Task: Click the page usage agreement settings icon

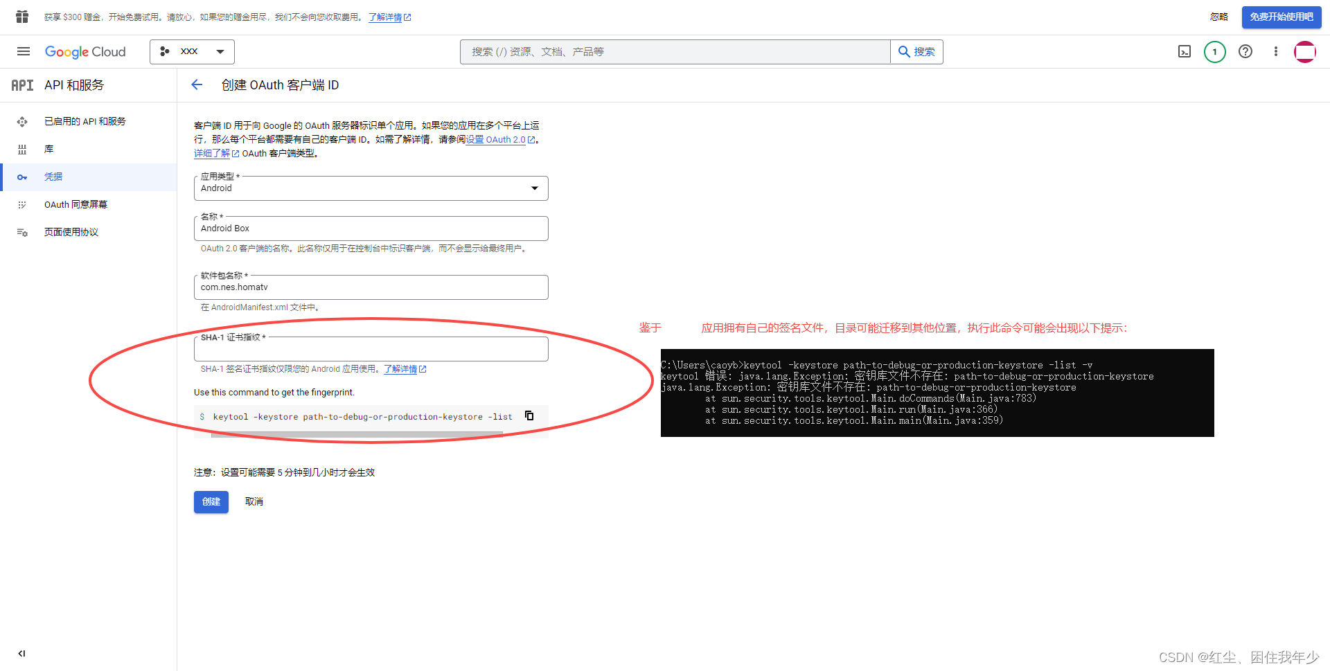Action: [22, 233]
